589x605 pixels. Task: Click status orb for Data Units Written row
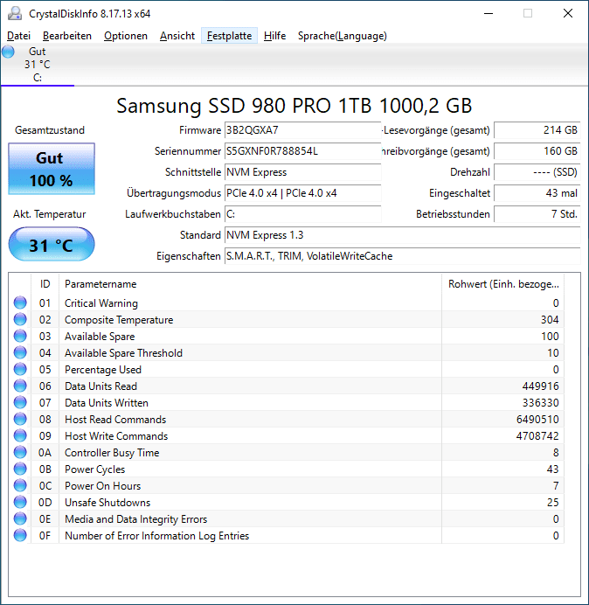20,402
